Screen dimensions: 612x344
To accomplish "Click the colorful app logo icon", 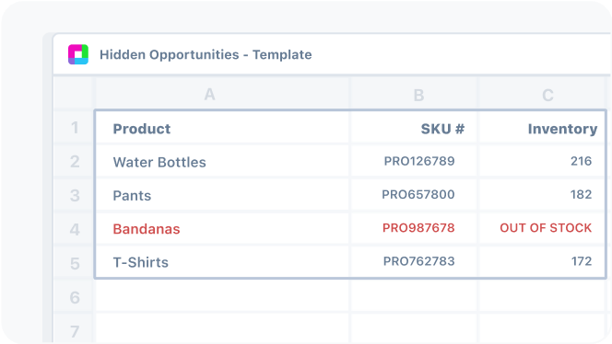I will (78, 54).
